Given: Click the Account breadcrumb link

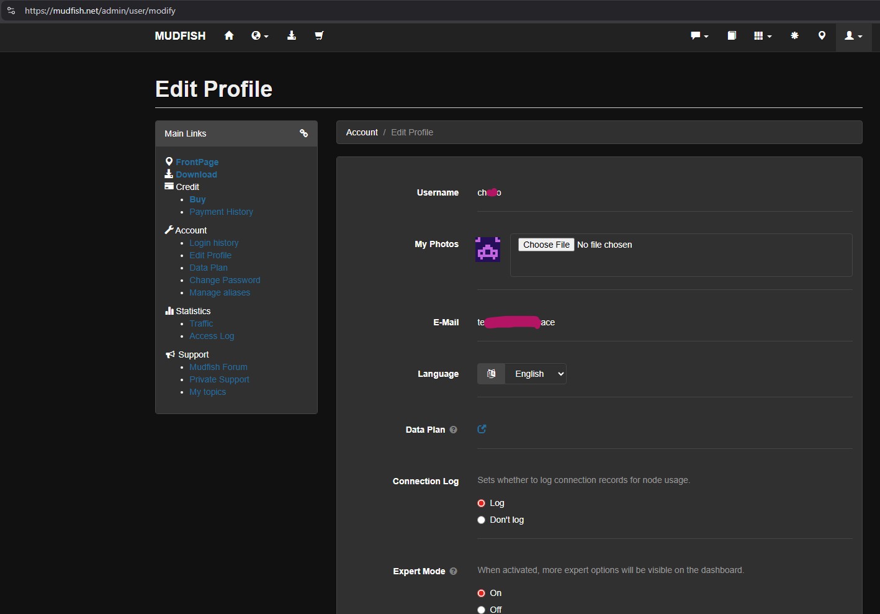Looking at the screenshot, I should [x=362, y=132].
